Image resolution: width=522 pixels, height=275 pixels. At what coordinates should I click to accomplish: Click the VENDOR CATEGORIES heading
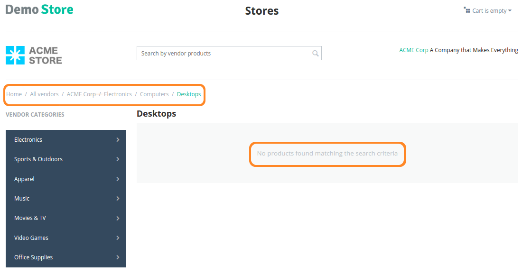click(35, 114)
